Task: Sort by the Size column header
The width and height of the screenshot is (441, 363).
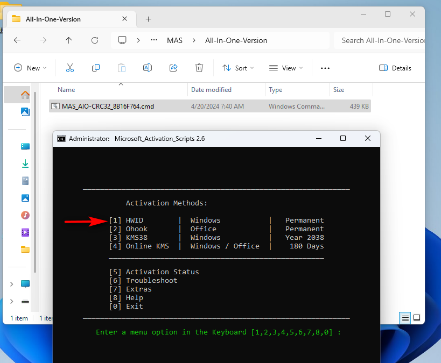Action: 339,90
